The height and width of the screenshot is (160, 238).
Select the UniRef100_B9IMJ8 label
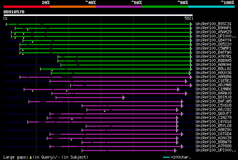(213, 97)
